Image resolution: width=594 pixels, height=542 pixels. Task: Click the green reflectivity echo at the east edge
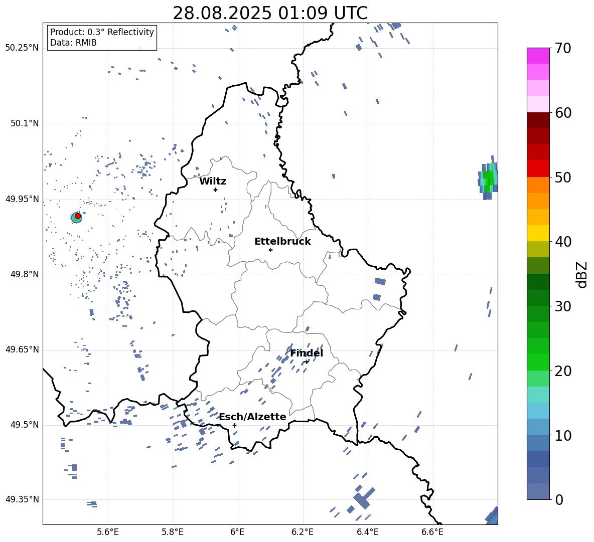coord(488,178)
